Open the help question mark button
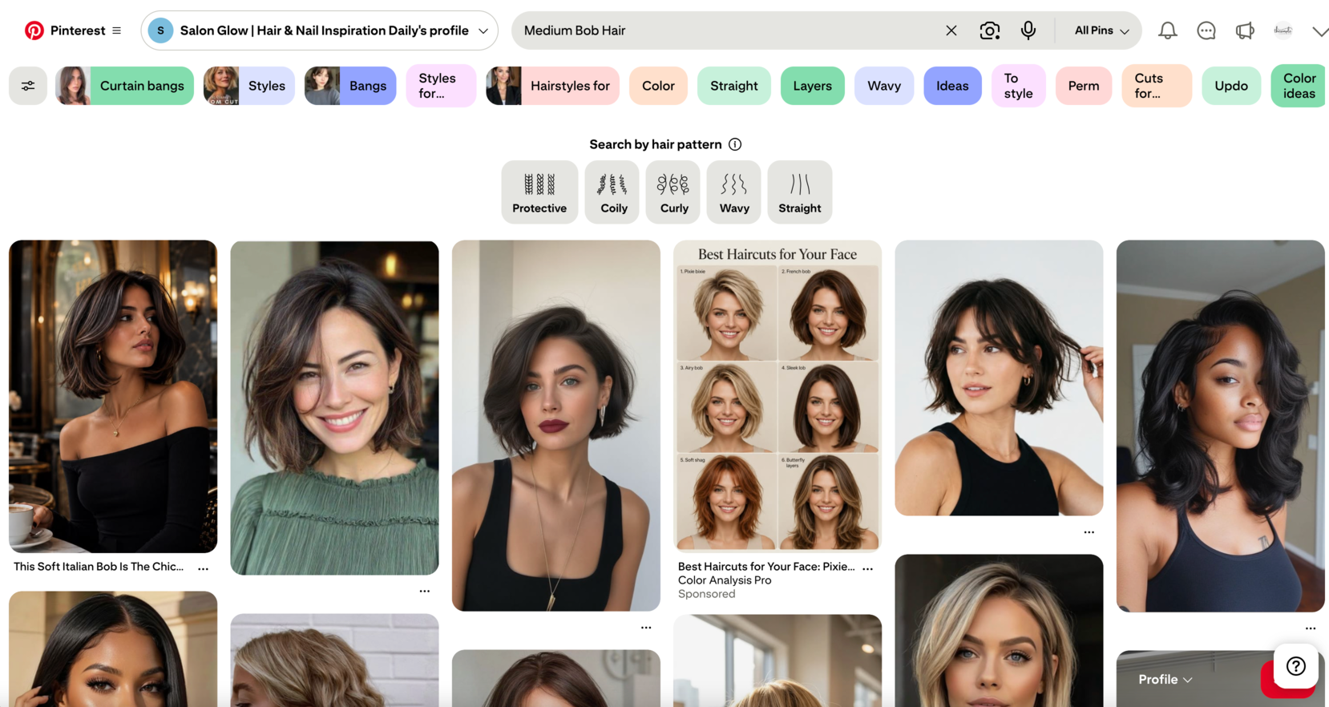The width and height of the screenshot is (1329, 707). [x=1296, y=666]
